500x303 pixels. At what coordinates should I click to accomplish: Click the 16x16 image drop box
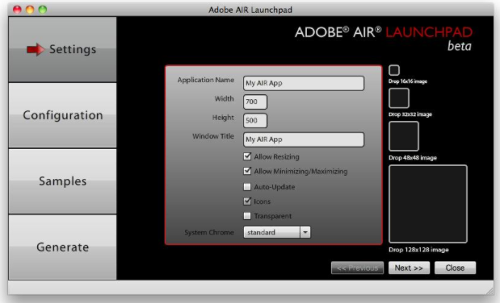pyautogui.click(x=394, y=70)
